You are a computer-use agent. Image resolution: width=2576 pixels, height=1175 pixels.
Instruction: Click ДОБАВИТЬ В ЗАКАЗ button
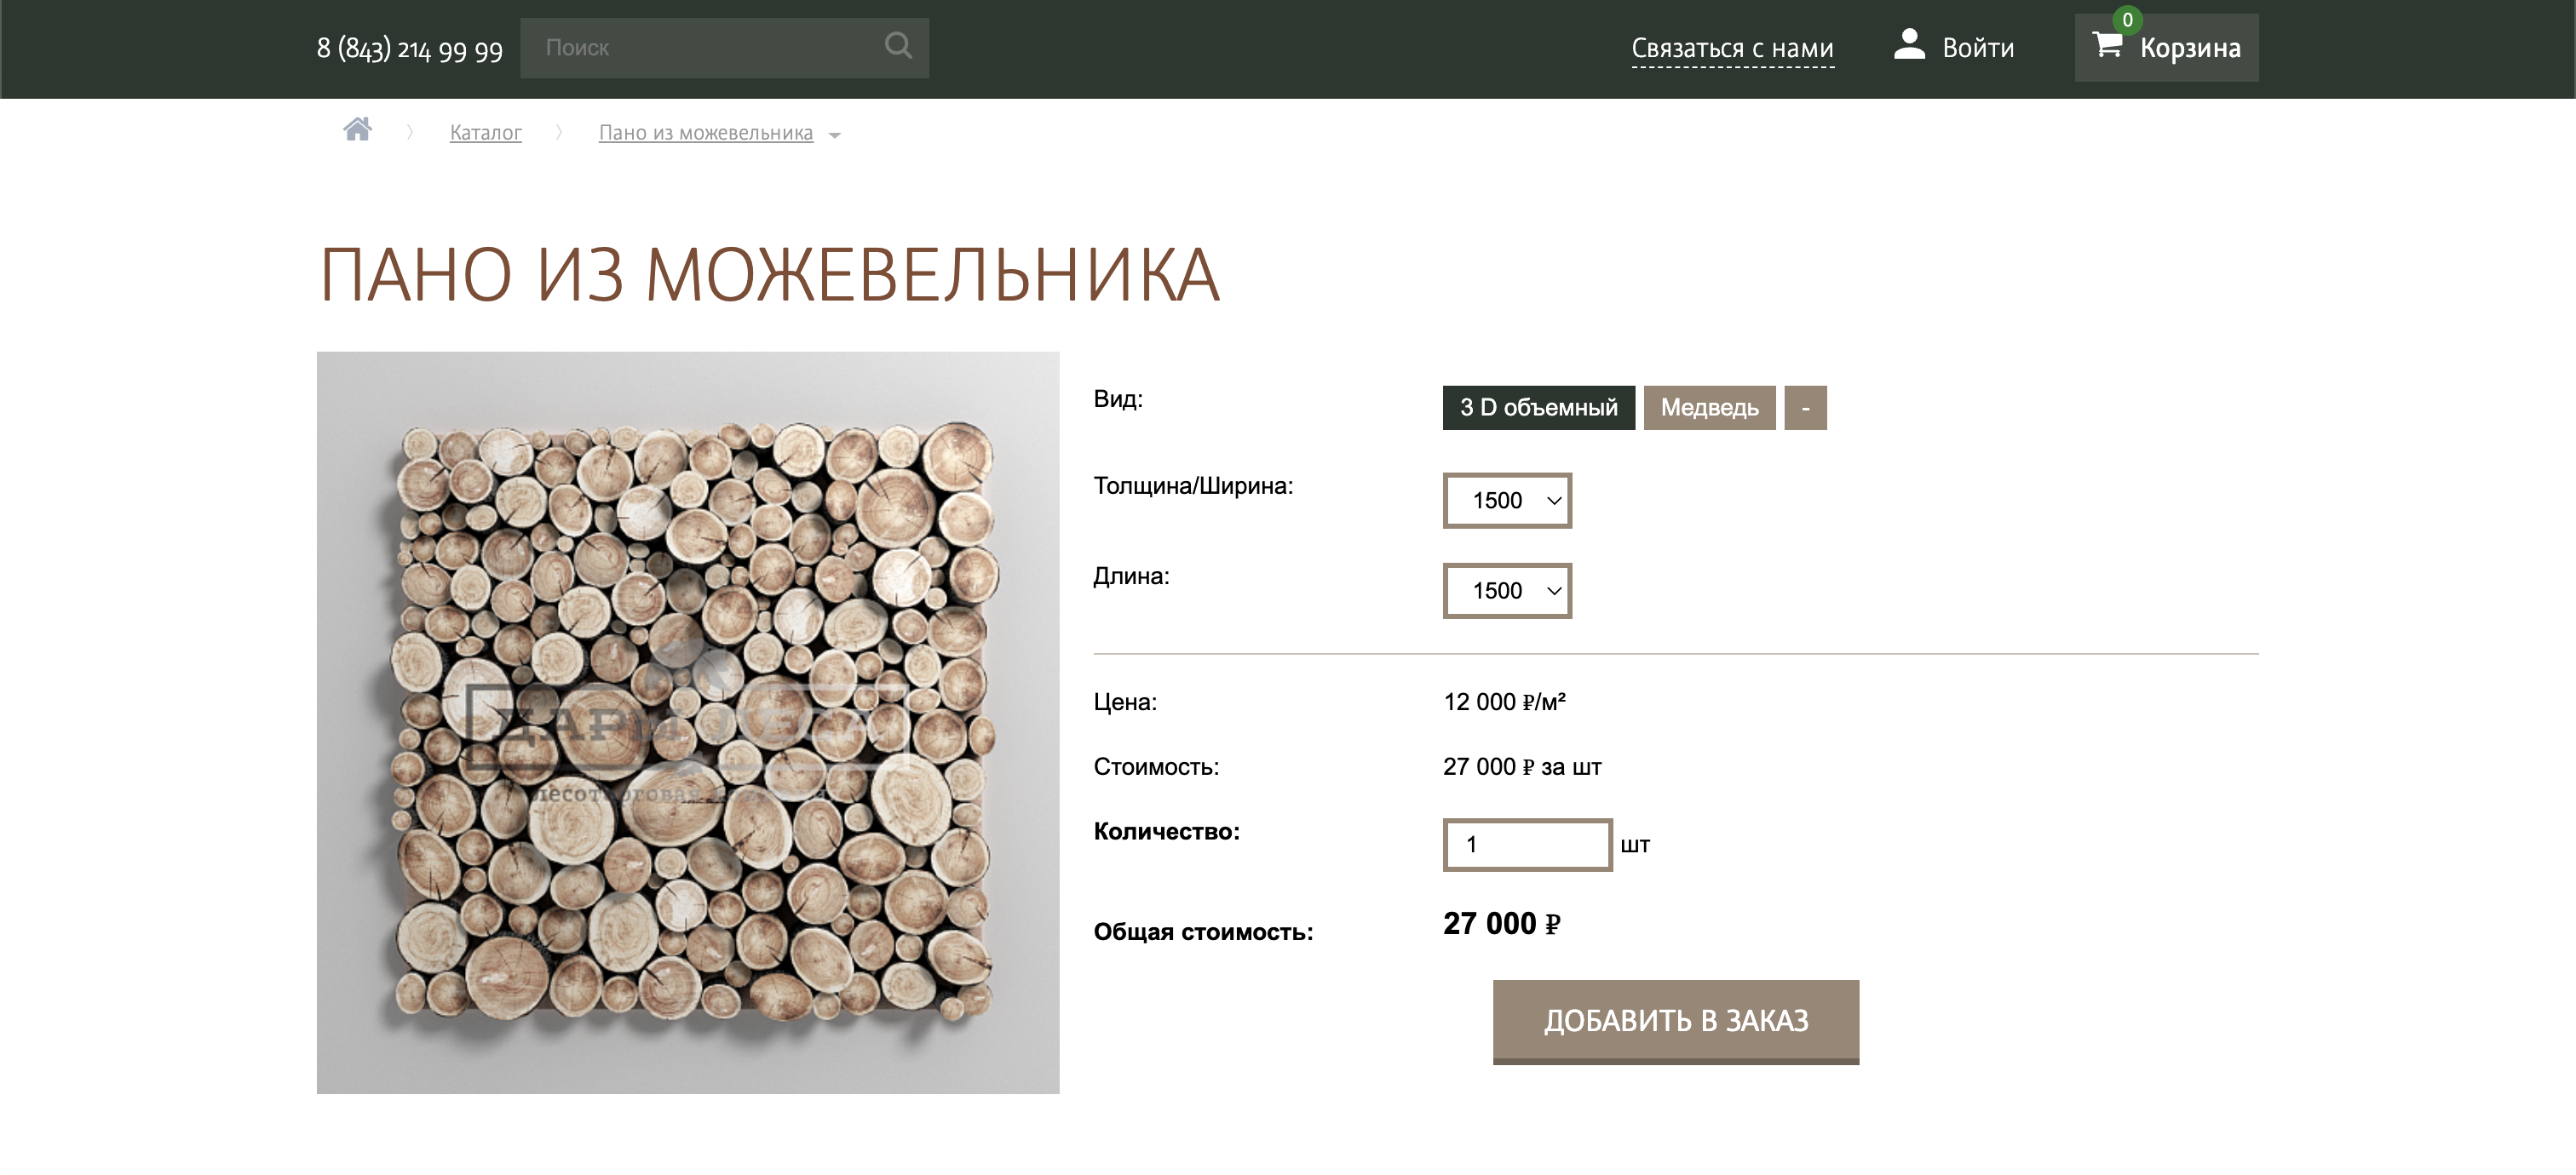pos(1675,1021)
